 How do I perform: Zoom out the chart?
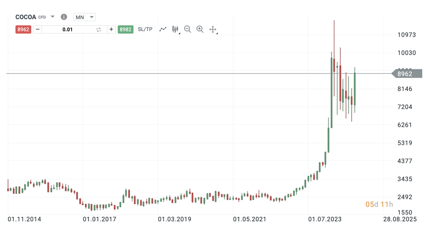click(187, 29)
